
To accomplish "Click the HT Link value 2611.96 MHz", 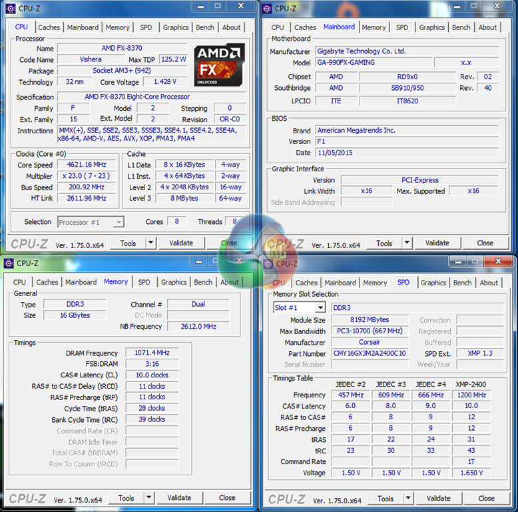I will click(87, 198).
